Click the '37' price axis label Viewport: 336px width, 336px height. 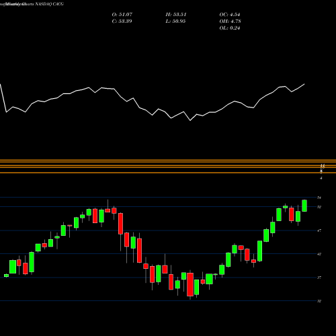[x=319, y=278]
